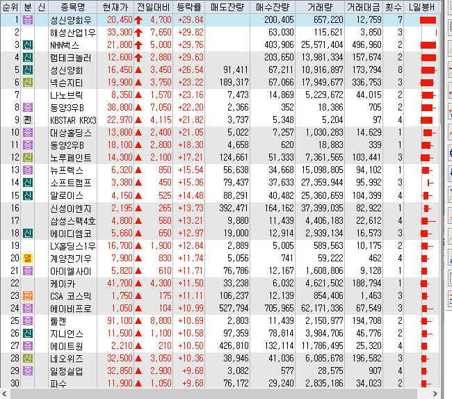The width and height of the screenshot is (452, 399).
Task: Click the 신 badge in the 성신양회 row
Action: (28, 70)
